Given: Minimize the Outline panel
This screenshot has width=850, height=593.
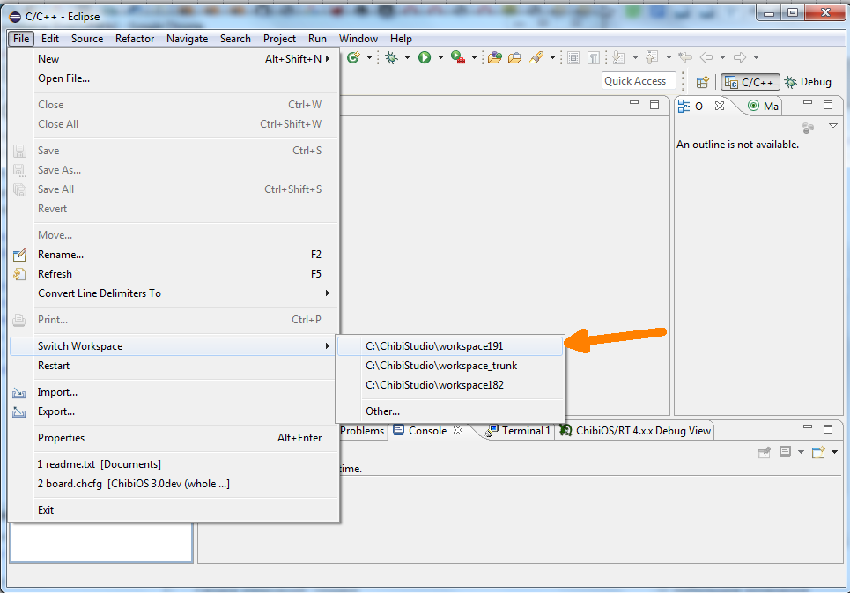Looking at the screenshot, I should pos(806,105).
